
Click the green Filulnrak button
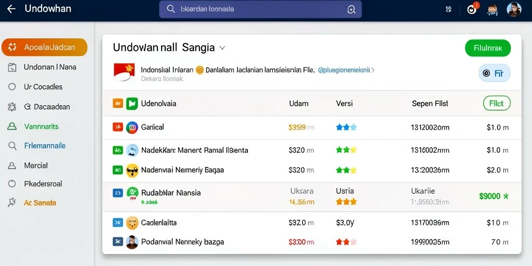(x=487, y=48)
